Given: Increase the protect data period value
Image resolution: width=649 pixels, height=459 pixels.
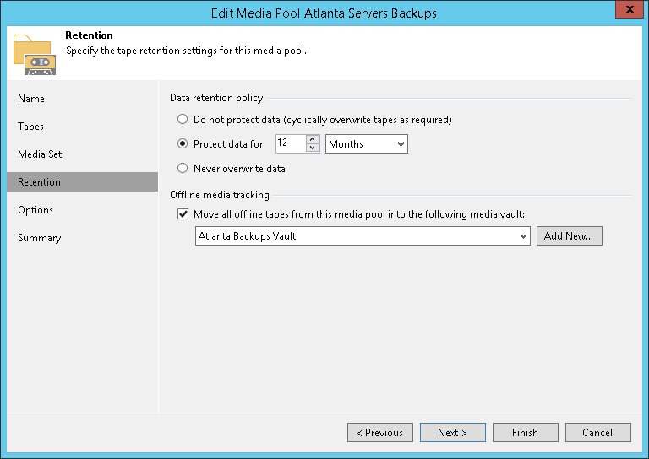Looking at the screenshot, I should 313,140.
